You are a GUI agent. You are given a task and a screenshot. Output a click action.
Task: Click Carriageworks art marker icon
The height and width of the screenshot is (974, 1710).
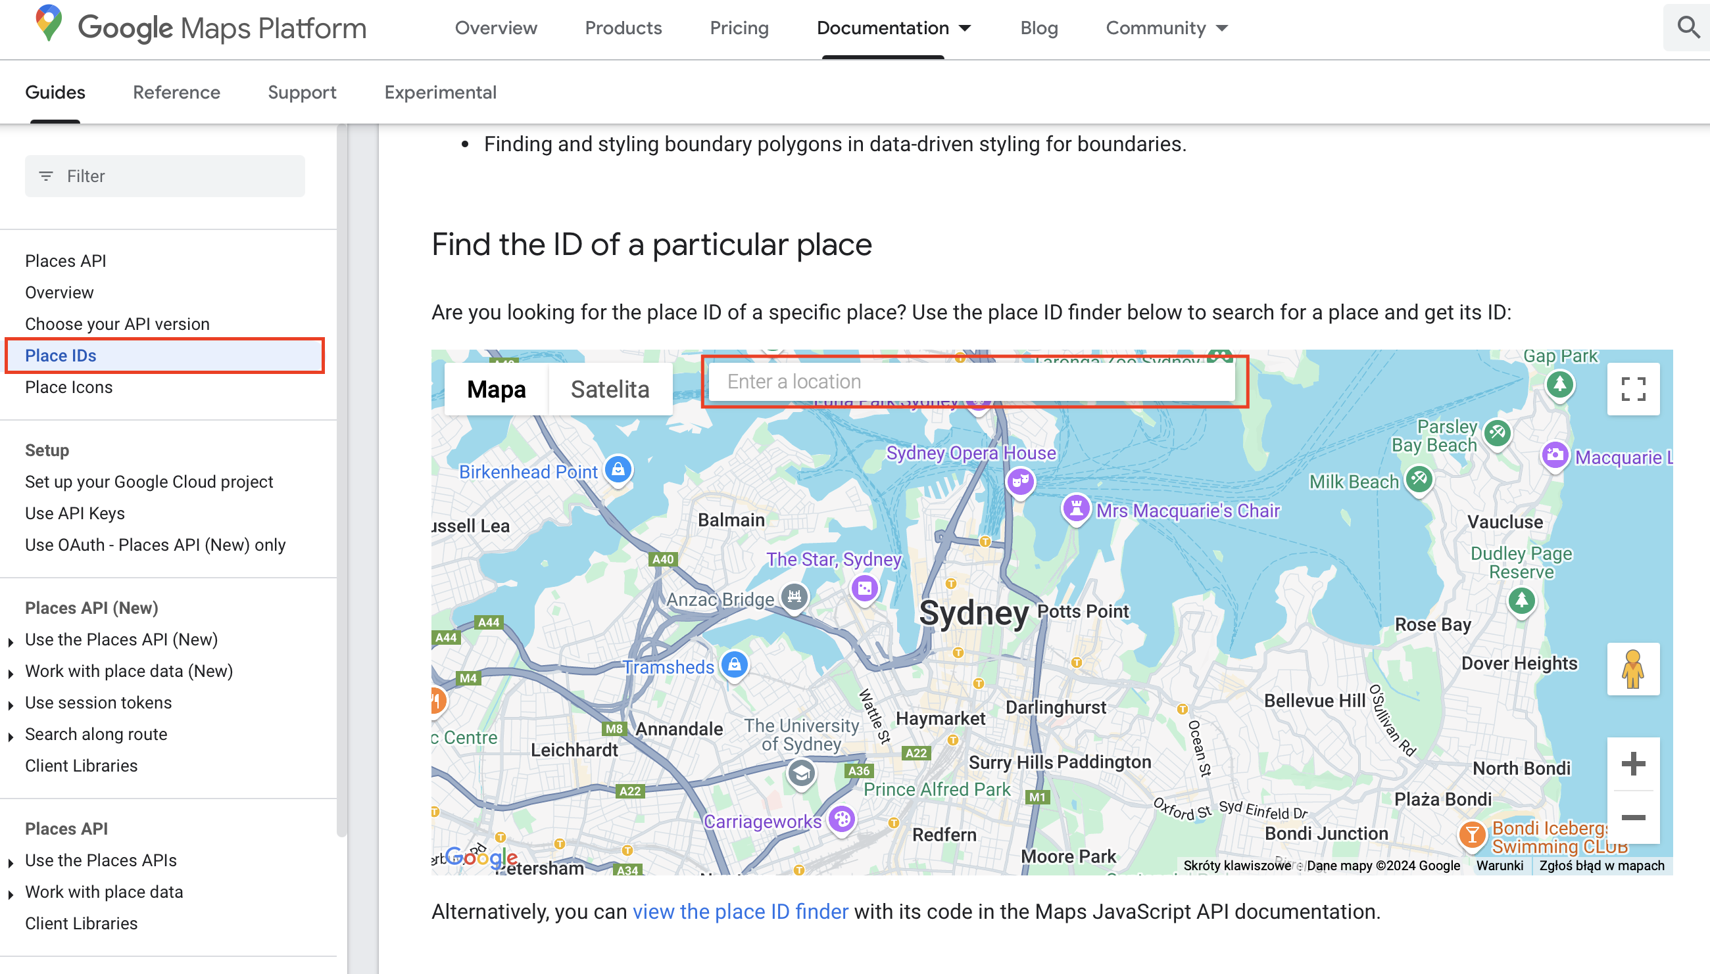[842, 819]
